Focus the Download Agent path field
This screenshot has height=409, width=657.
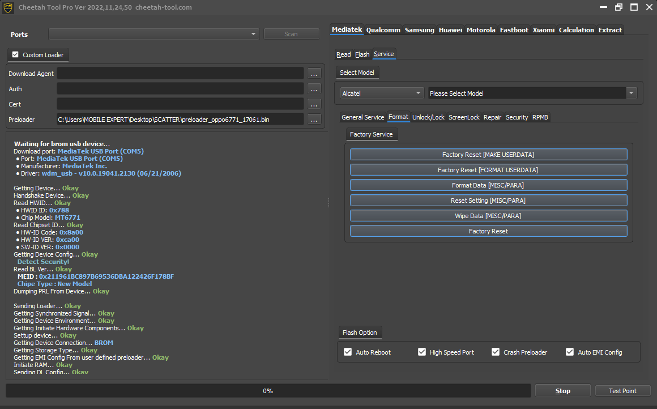coord(180,73)
